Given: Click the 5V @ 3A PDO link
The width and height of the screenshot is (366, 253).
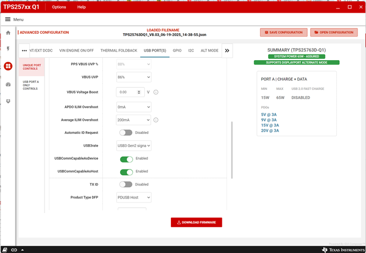Looking at the screenshot, I should coord(269,114).
